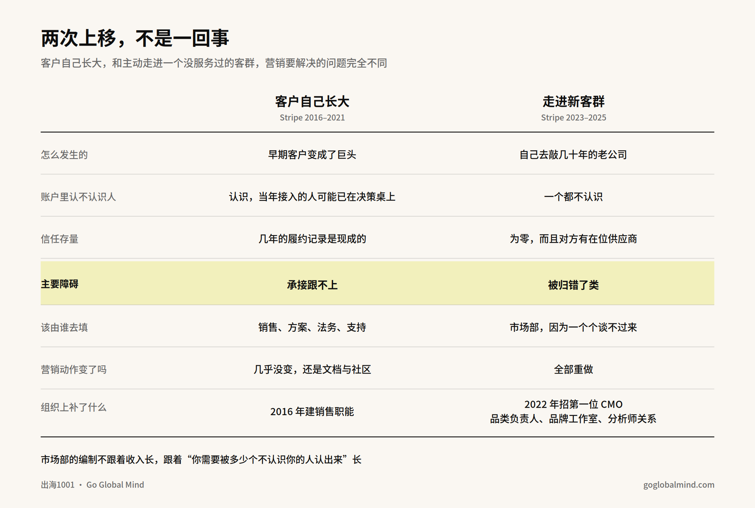Click the Stripe 2023–2025 label
The height and width of the screenshot is (508, 755).
573,118
